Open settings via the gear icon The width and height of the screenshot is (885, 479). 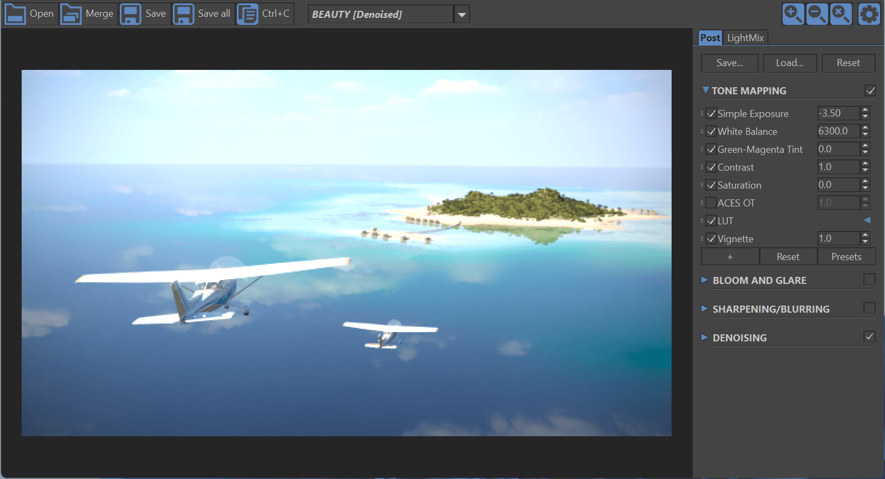click(869, 14)
